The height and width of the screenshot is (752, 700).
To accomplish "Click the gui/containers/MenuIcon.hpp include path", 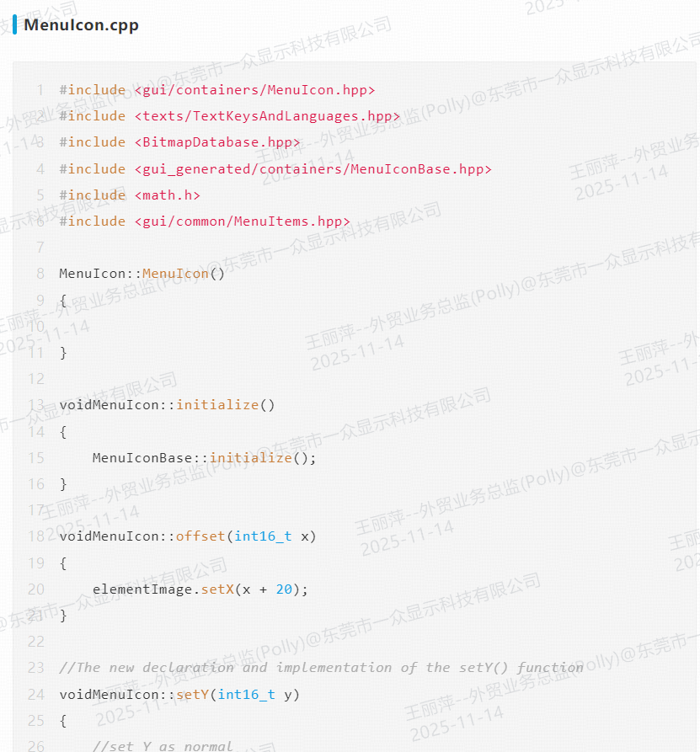I will [x=254, y=90].
